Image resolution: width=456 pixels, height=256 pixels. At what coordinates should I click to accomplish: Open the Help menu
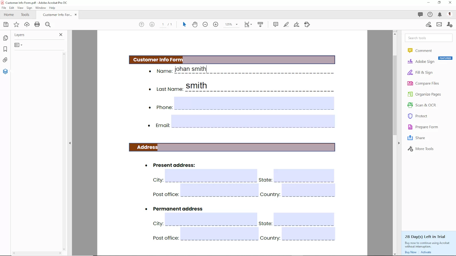tap(52, 8)
